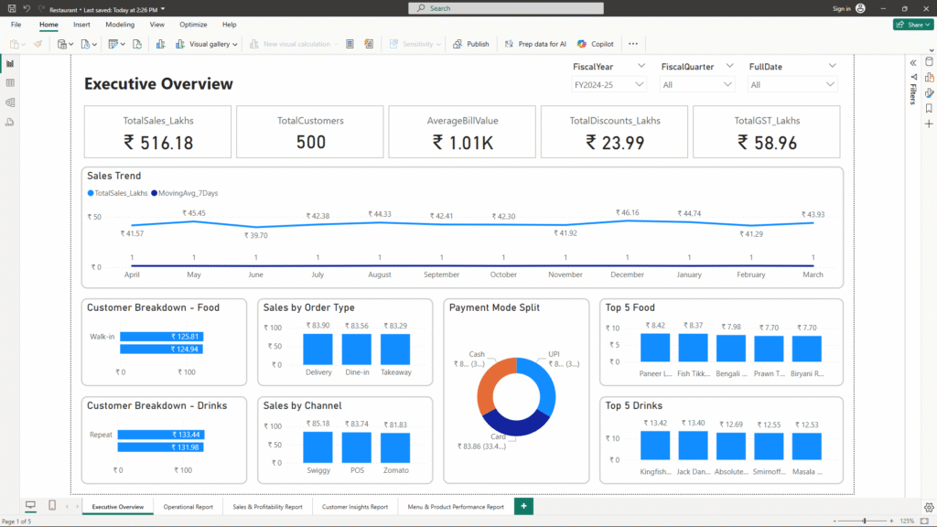This screenshot has height=527, width=937.
Task: Switch to desktop layout view
Action: pos(29,506)
